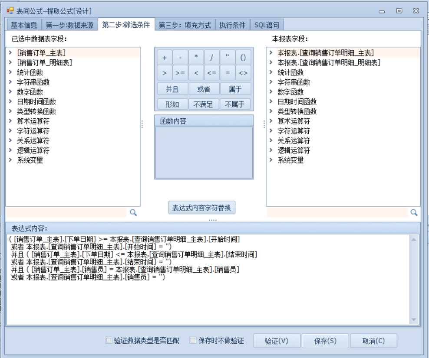Click the division slash operator button

click(211, 58)
